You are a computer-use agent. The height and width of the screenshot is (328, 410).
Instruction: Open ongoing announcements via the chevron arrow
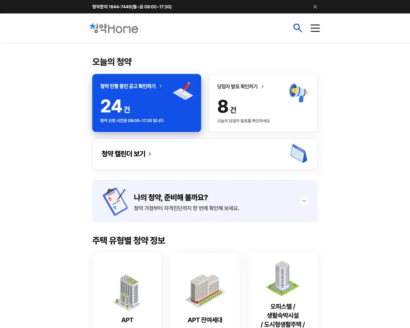160,86
